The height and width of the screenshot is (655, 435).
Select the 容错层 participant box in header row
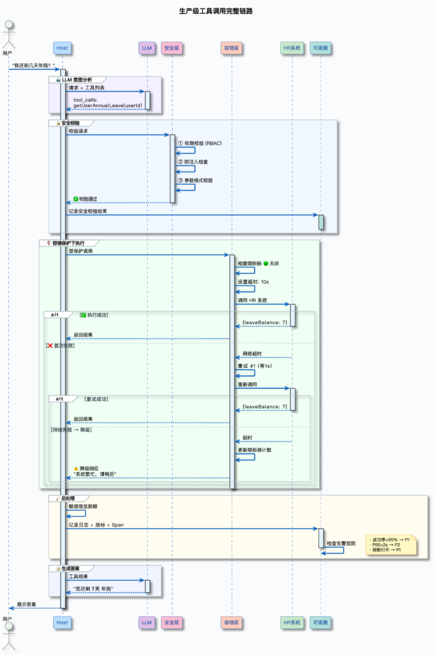[231, 48]
